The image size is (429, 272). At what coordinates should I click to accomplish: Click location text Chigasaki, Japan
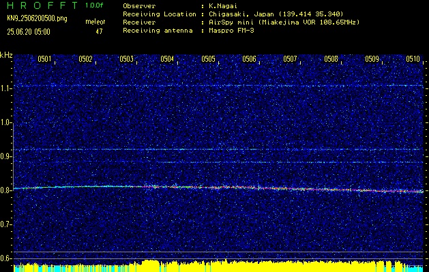coord(241,14)
